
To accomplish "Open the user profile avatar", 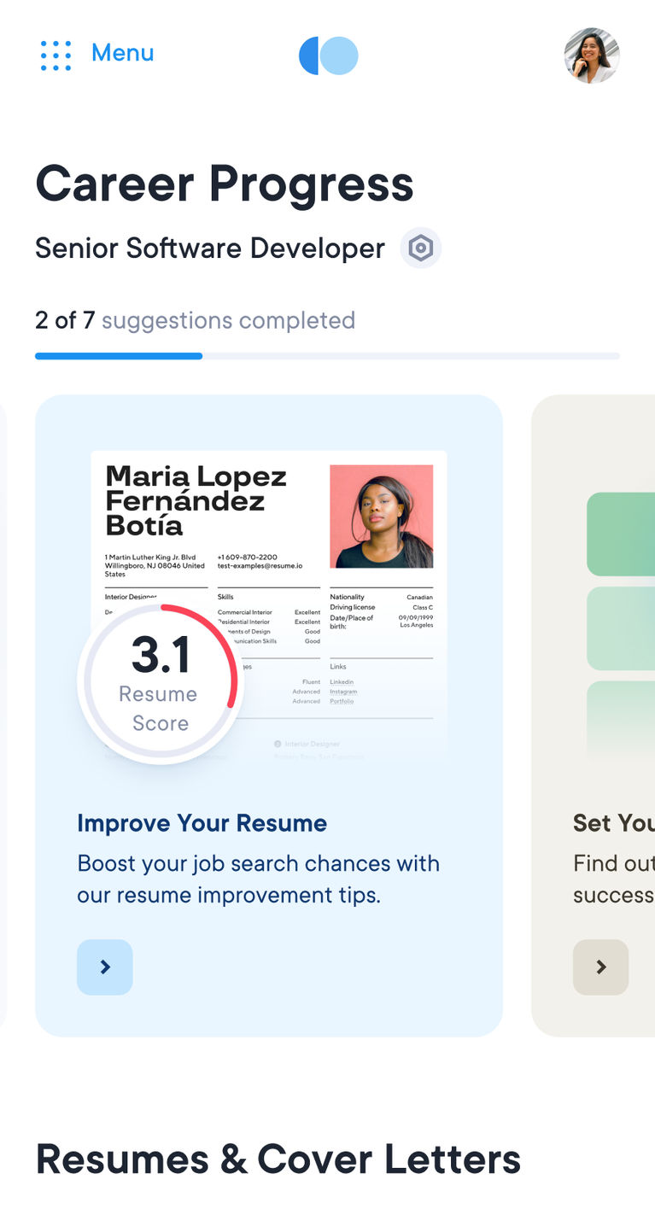I will pyautogui.click(x=592, y=55).
